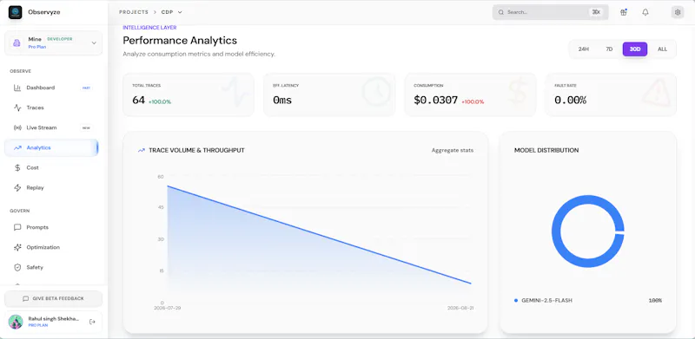
Task: Click Aggregate stats label
Action: [x=452, y=151]
